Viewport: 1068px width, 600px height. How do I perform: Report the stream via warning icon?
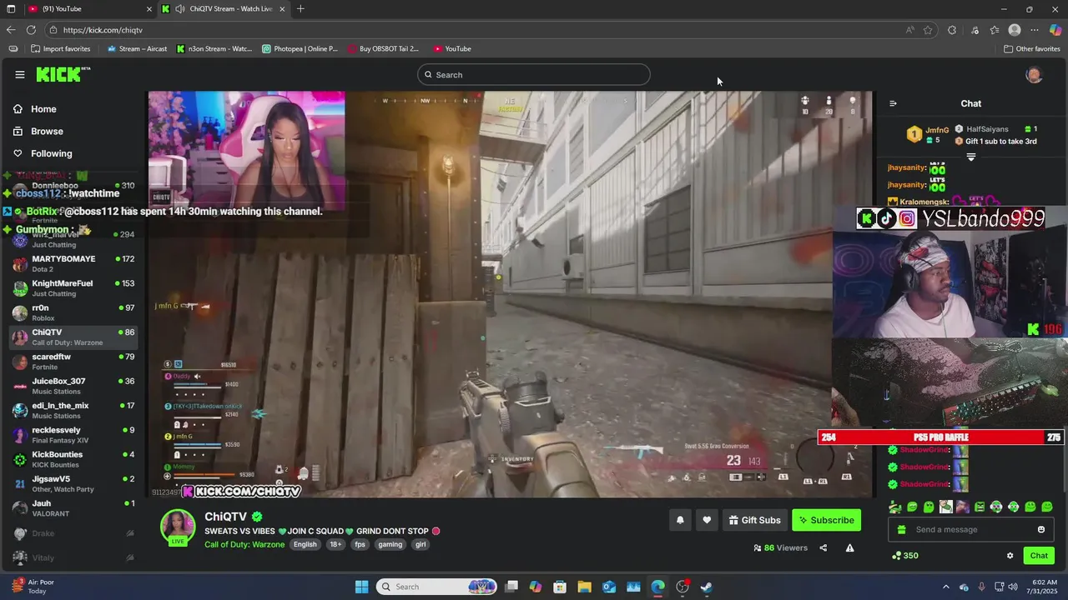(849, 547)
